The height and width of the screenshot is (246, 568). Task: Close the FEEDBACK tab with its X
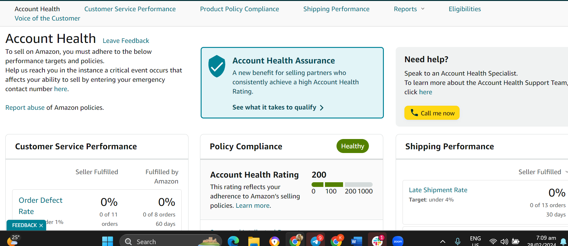point(41,225)
